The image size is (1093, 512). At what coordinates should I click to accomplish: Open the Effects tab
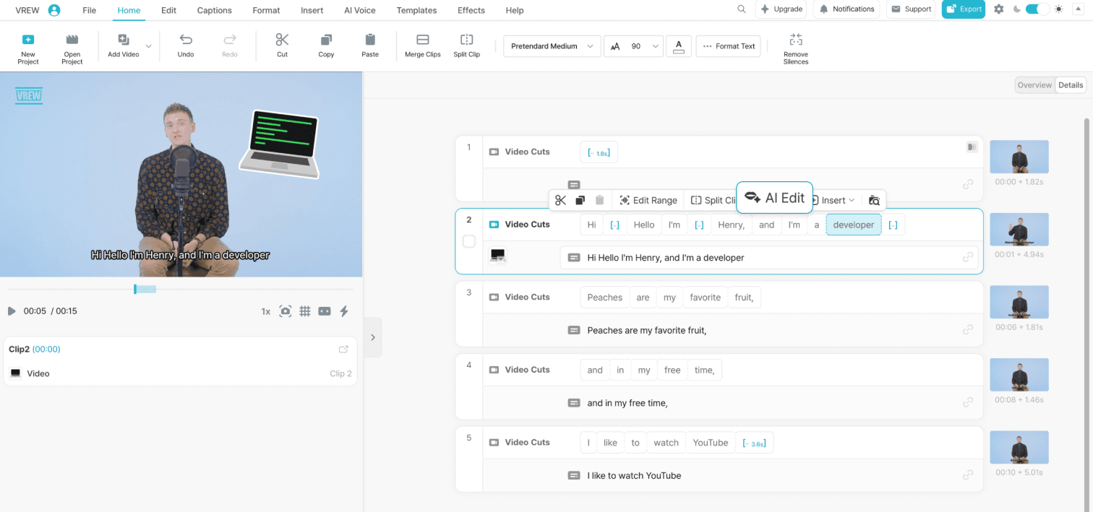coord(472,10)
